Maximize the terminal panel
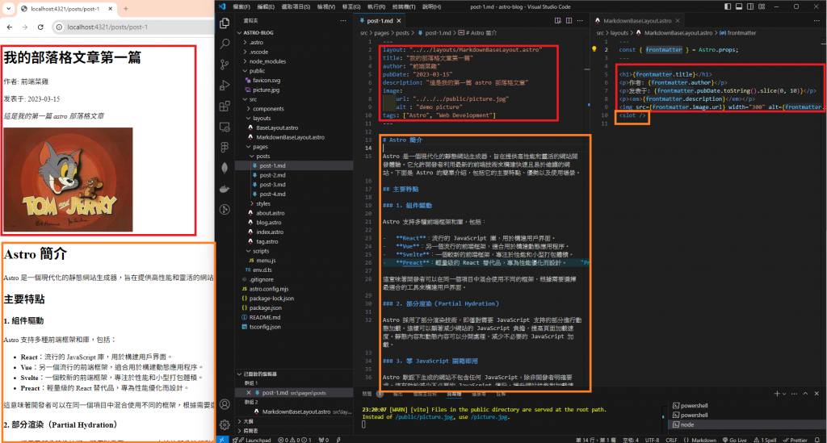The image size is (827, 443). pyautogui.click(x=805, y=394)
